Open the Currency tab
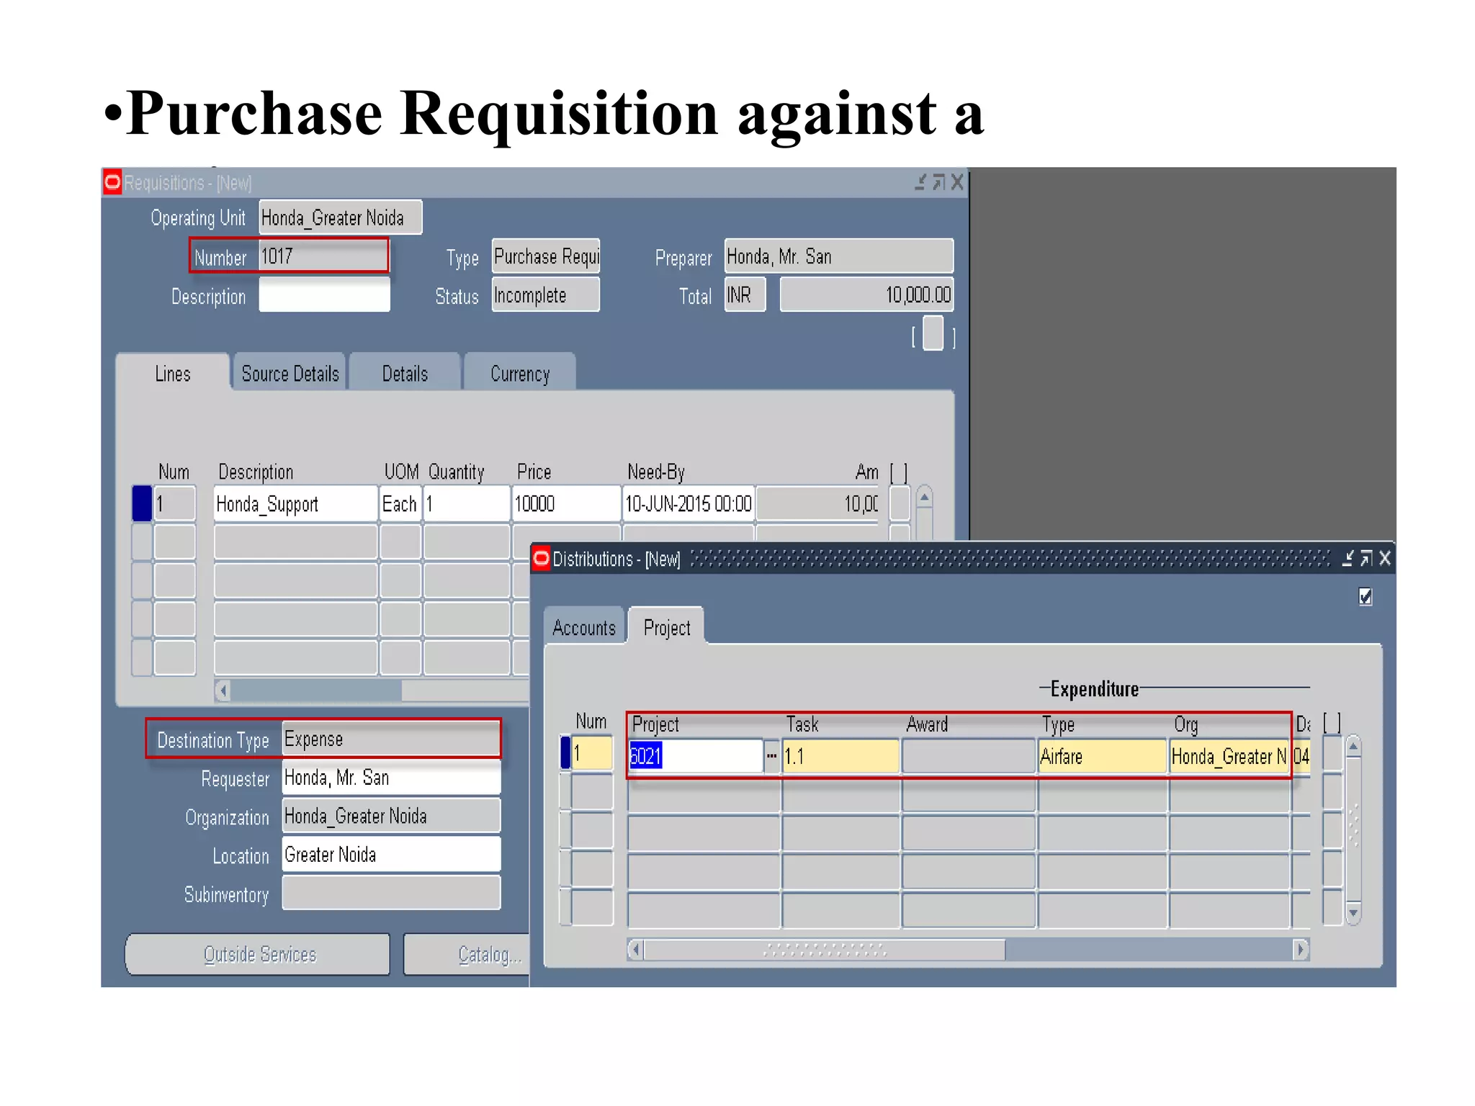Image resolution: width=1475 pixels, height=1106 pixels. point(520,374)
